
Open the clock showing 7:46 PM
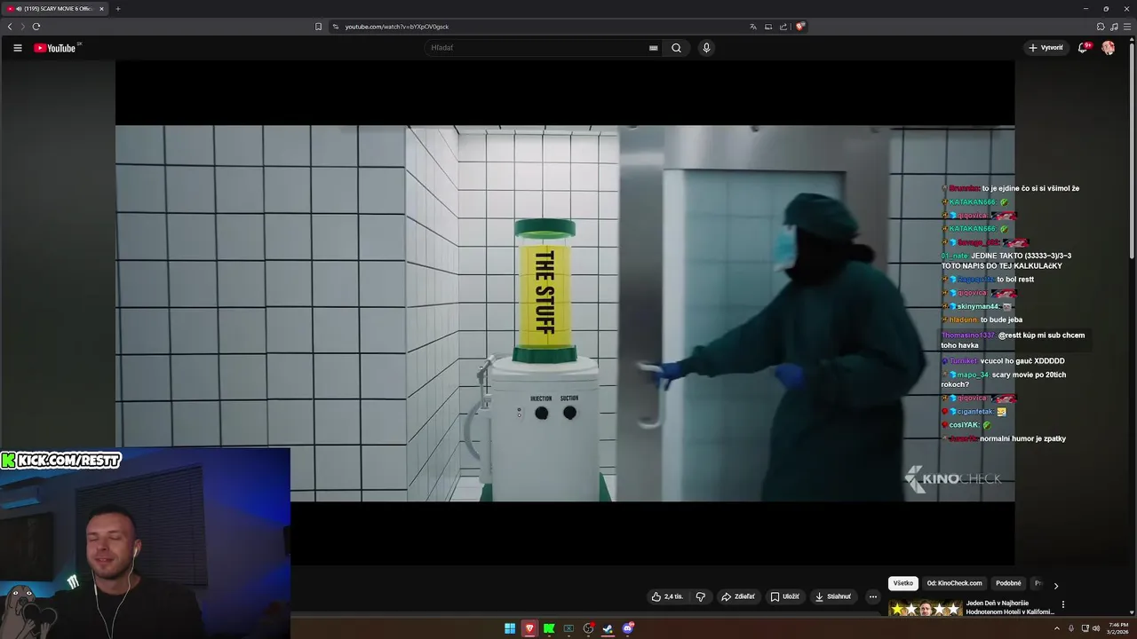[x=1117, y=628]
